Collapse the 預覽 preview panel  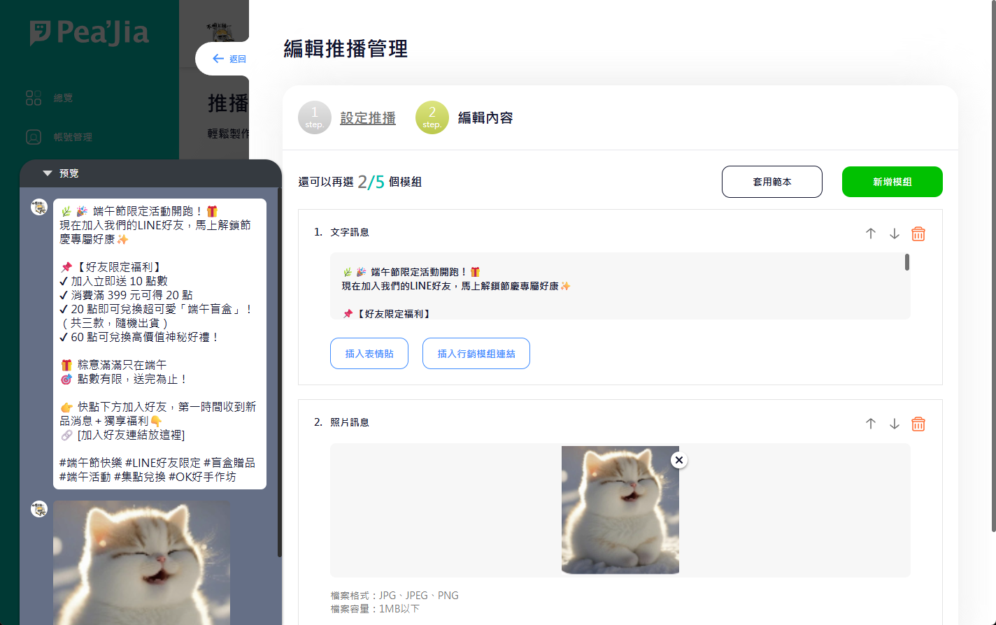48,173
